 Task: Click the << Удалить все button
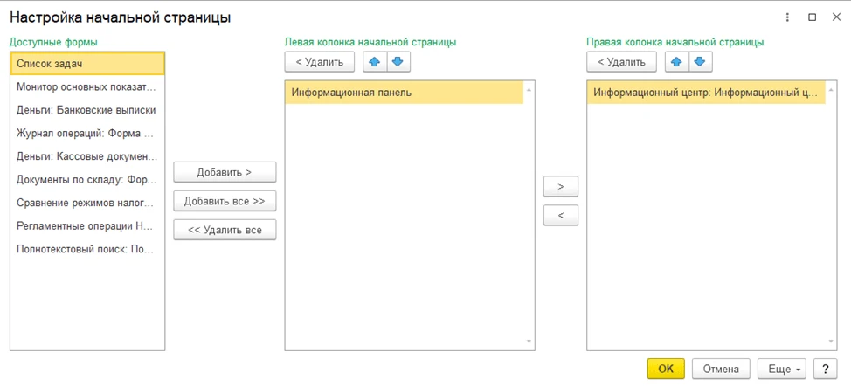(225, 230)
